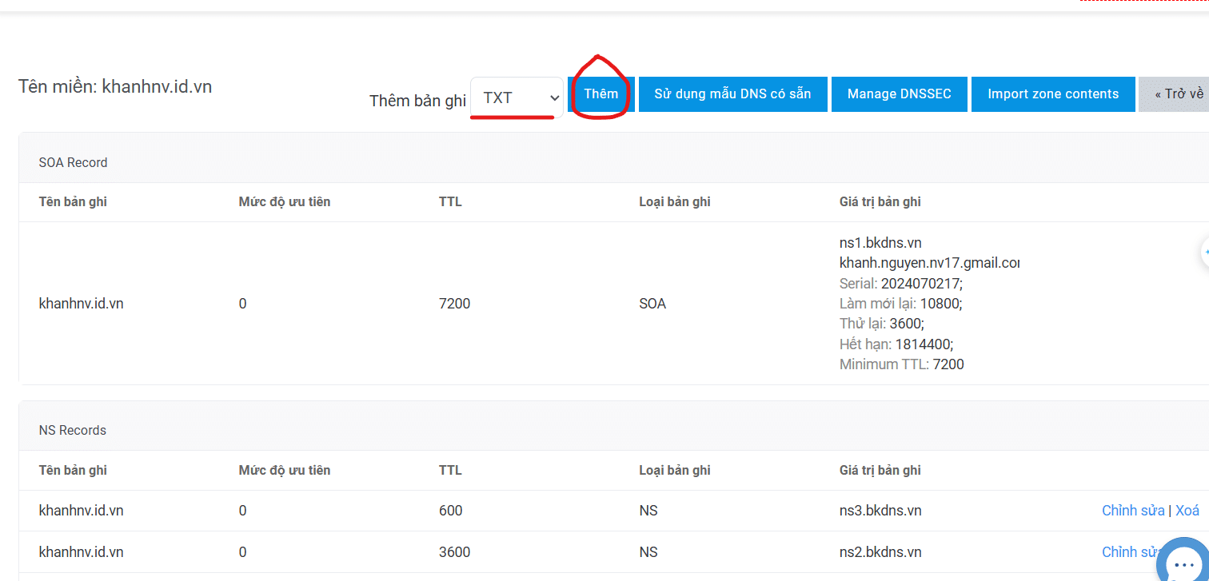
Task: Select the khanh.nguyen.nv17.gmail contact value
Action: click(x=929, y=262)
